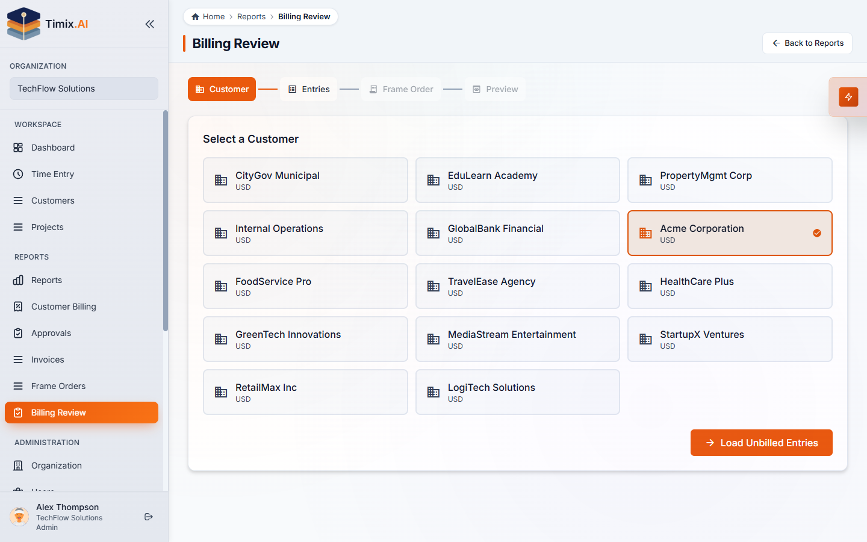Select CityGov Municipal customer card
Viewport: 867px width, 542px height.
coord(305,180)
